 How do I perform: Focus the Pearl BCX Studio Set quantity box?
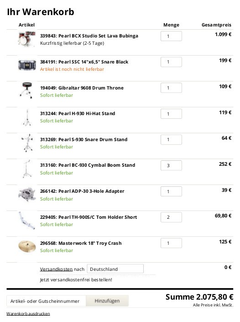[x=171, y=36]
